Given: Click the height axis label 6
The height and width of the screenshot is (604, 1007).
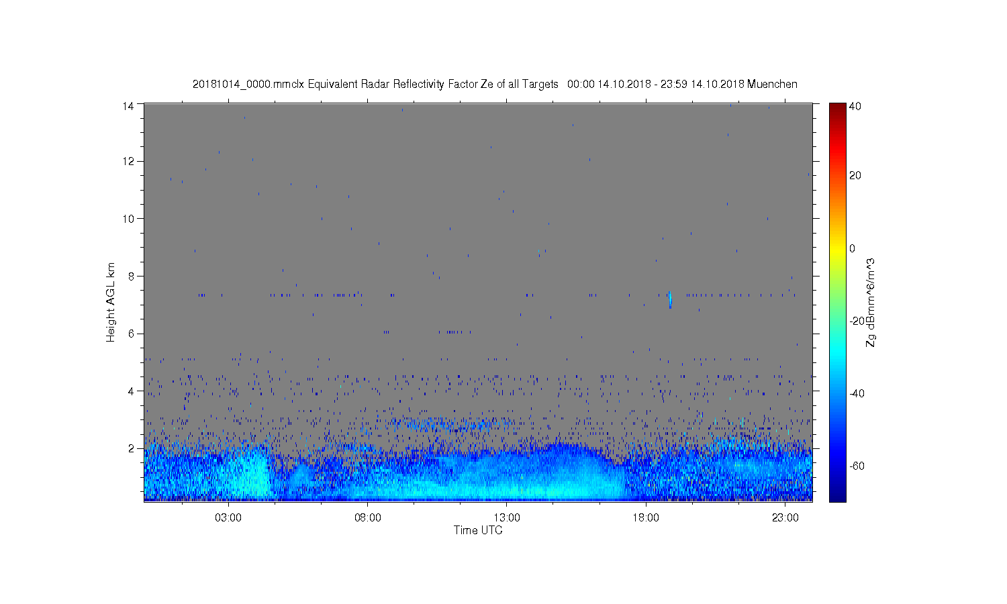Looking at the screenshot, I should 131,334.
